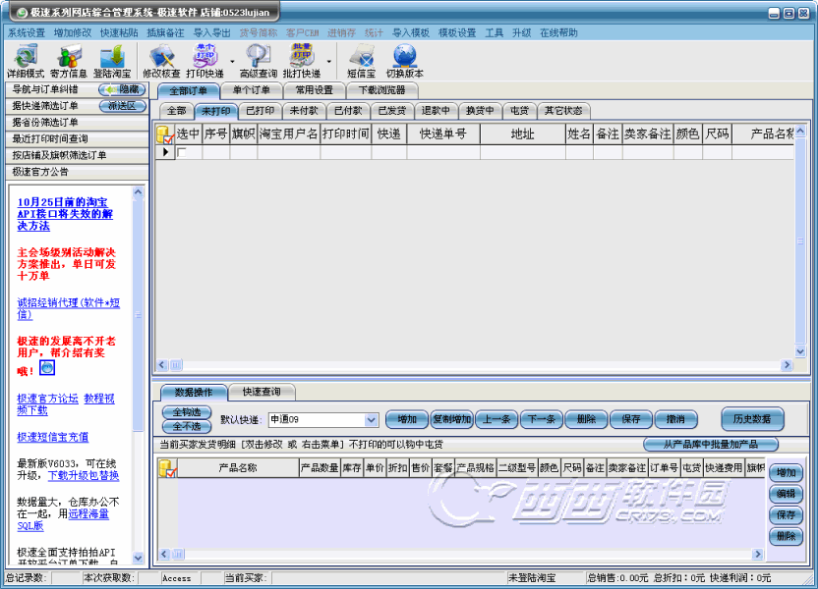Open the 模板设置 menu

457,32
